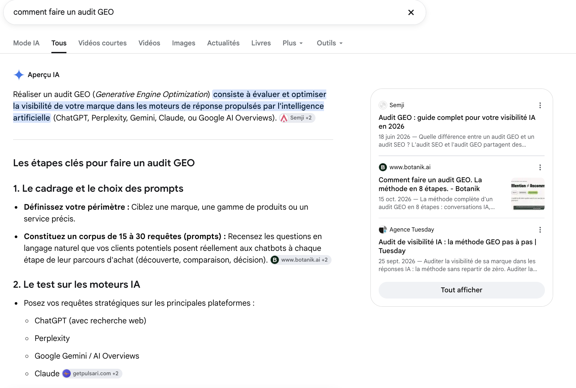Click the heading '1. Le cadrage et le choix des prompts'
The height and width of the screenshot is (388, 576).
coord(98,188)
